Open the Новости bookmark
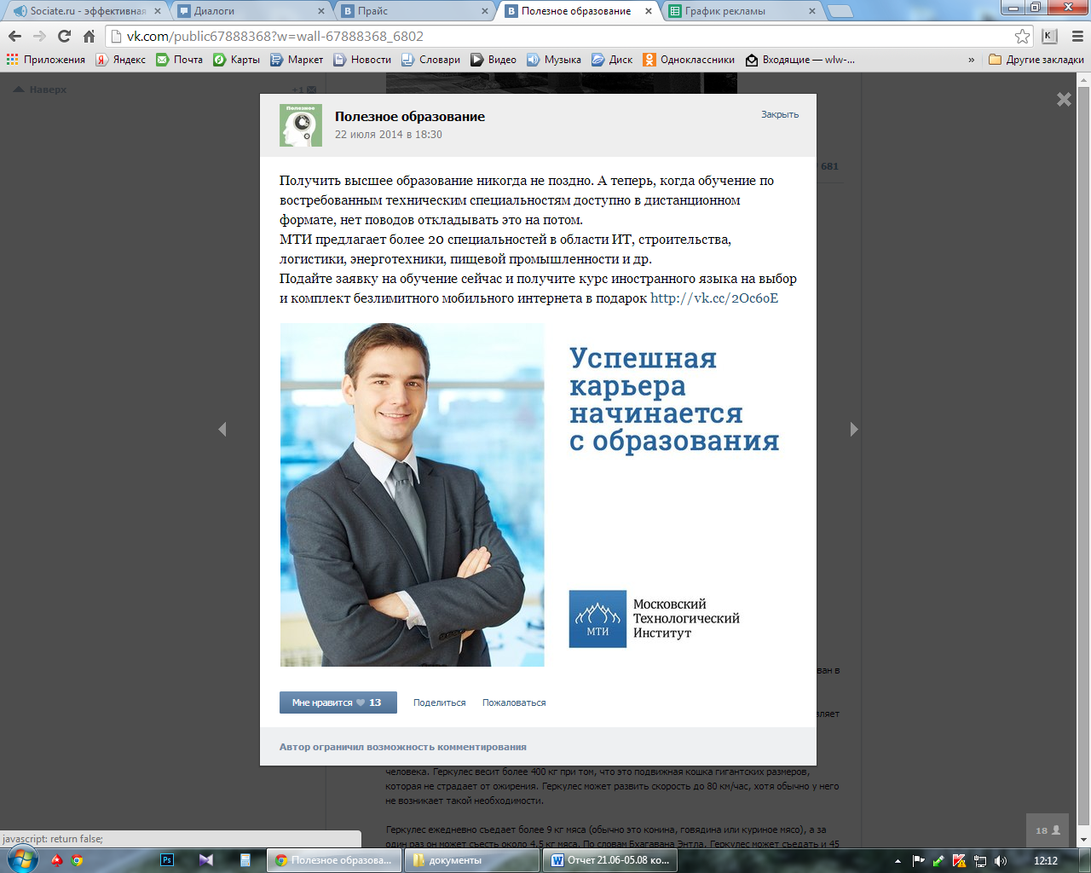This screenshot has width=1091, height=873. click(362, 60)
